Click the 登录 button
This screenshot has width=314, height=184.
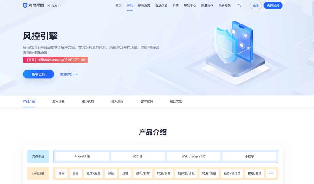[255, 5]
